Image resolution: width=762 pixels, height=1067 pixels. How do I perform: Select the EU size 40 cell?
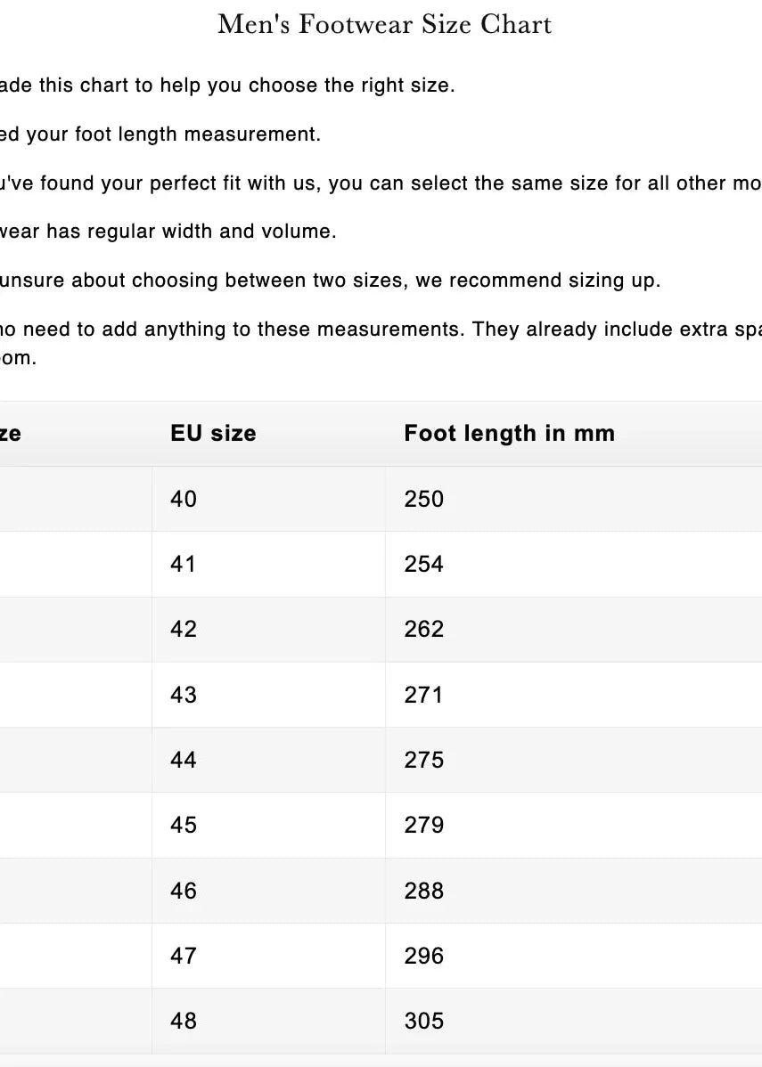pyautogui.click(x=184, y=499)
